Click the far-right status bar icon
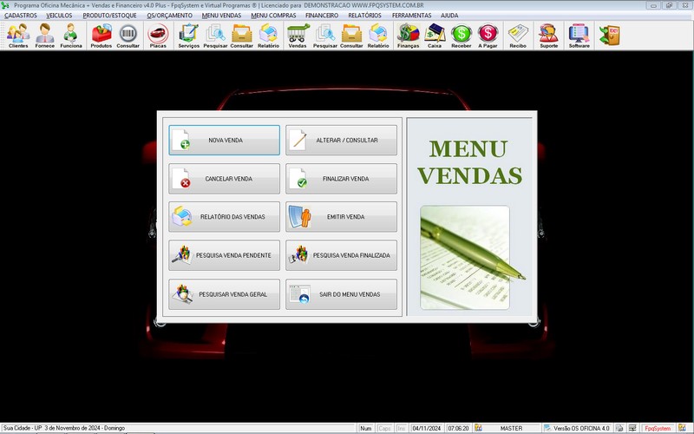The width and height of the screenshot is (694, 434). pyautogui.click(x=682, y=428)
